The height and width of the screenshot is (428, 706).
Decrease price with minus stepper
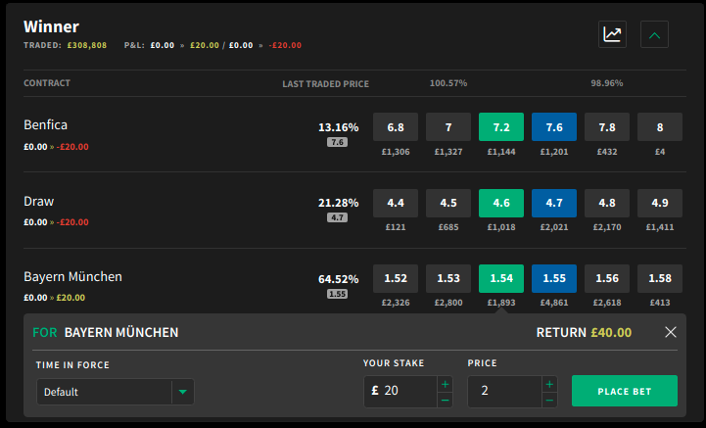click(549, 400)
